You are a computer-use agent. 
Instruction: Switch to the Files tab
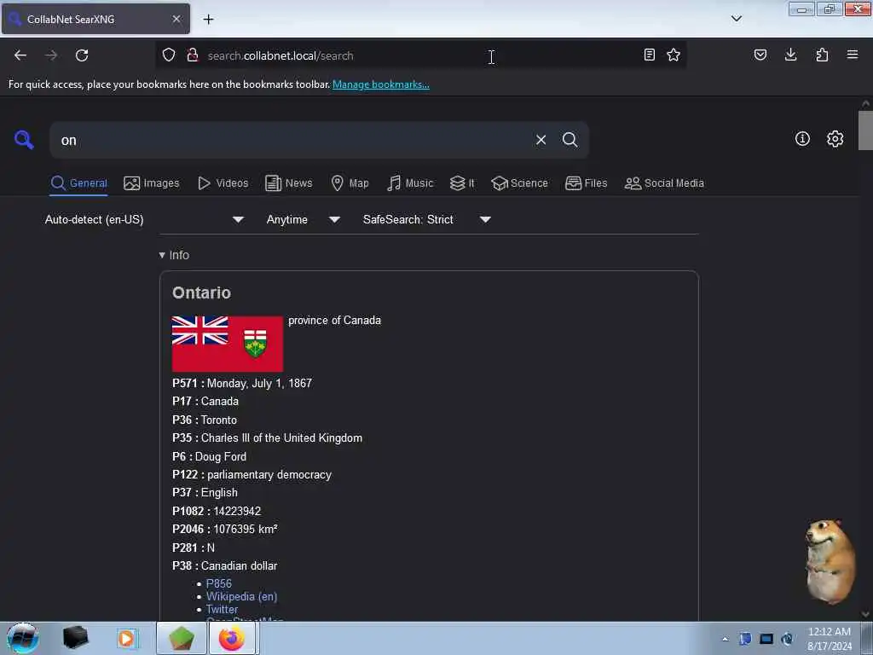(x=586, y=183)
